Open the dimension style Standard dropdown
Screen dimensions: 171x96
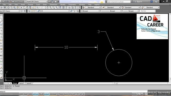pos(119,7)
